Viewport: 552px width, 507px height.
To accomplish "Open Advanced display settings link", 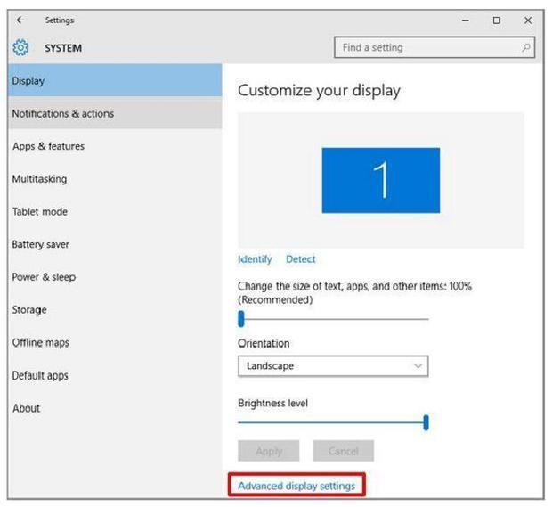I will pos(296,486).
